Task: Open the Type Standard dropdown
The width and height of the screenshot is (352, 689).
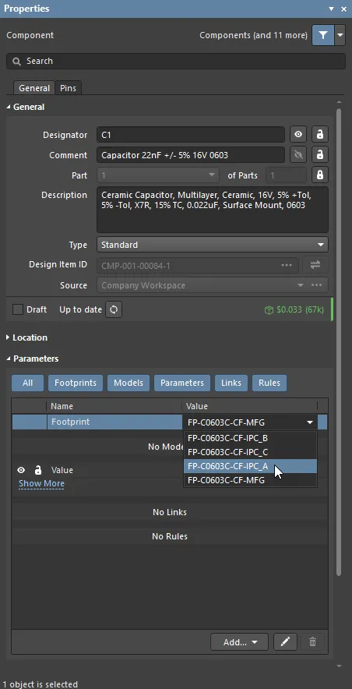Action: pos(213,245)
